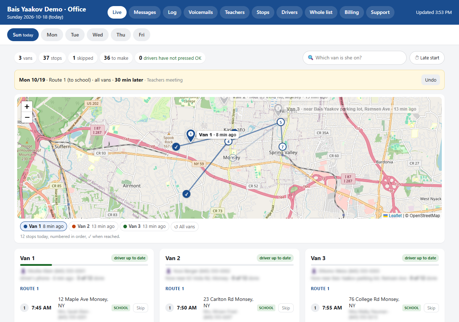The image size is (459, 322).
Task: Click drivers have not pressed OK chip
Action: [x=170, y=58]
